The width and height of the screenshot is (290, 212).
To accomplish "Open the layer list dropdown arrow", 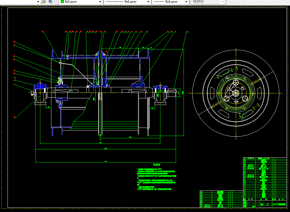I will coord(38,2).
